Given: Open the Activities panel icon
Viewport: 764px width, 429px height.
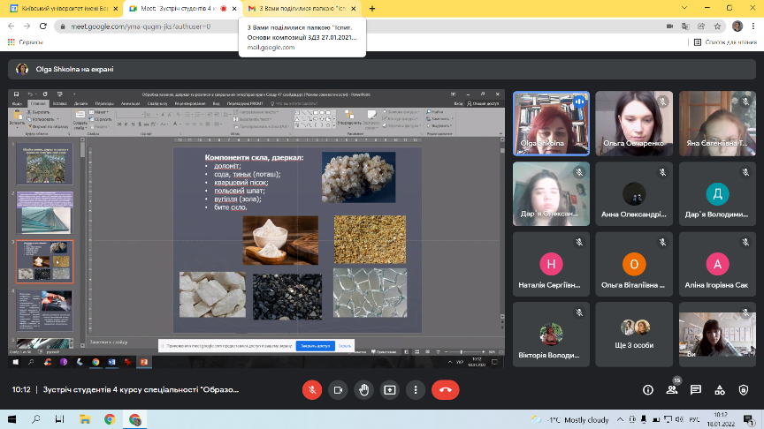Looking at the screenshot, I should 720,389.
